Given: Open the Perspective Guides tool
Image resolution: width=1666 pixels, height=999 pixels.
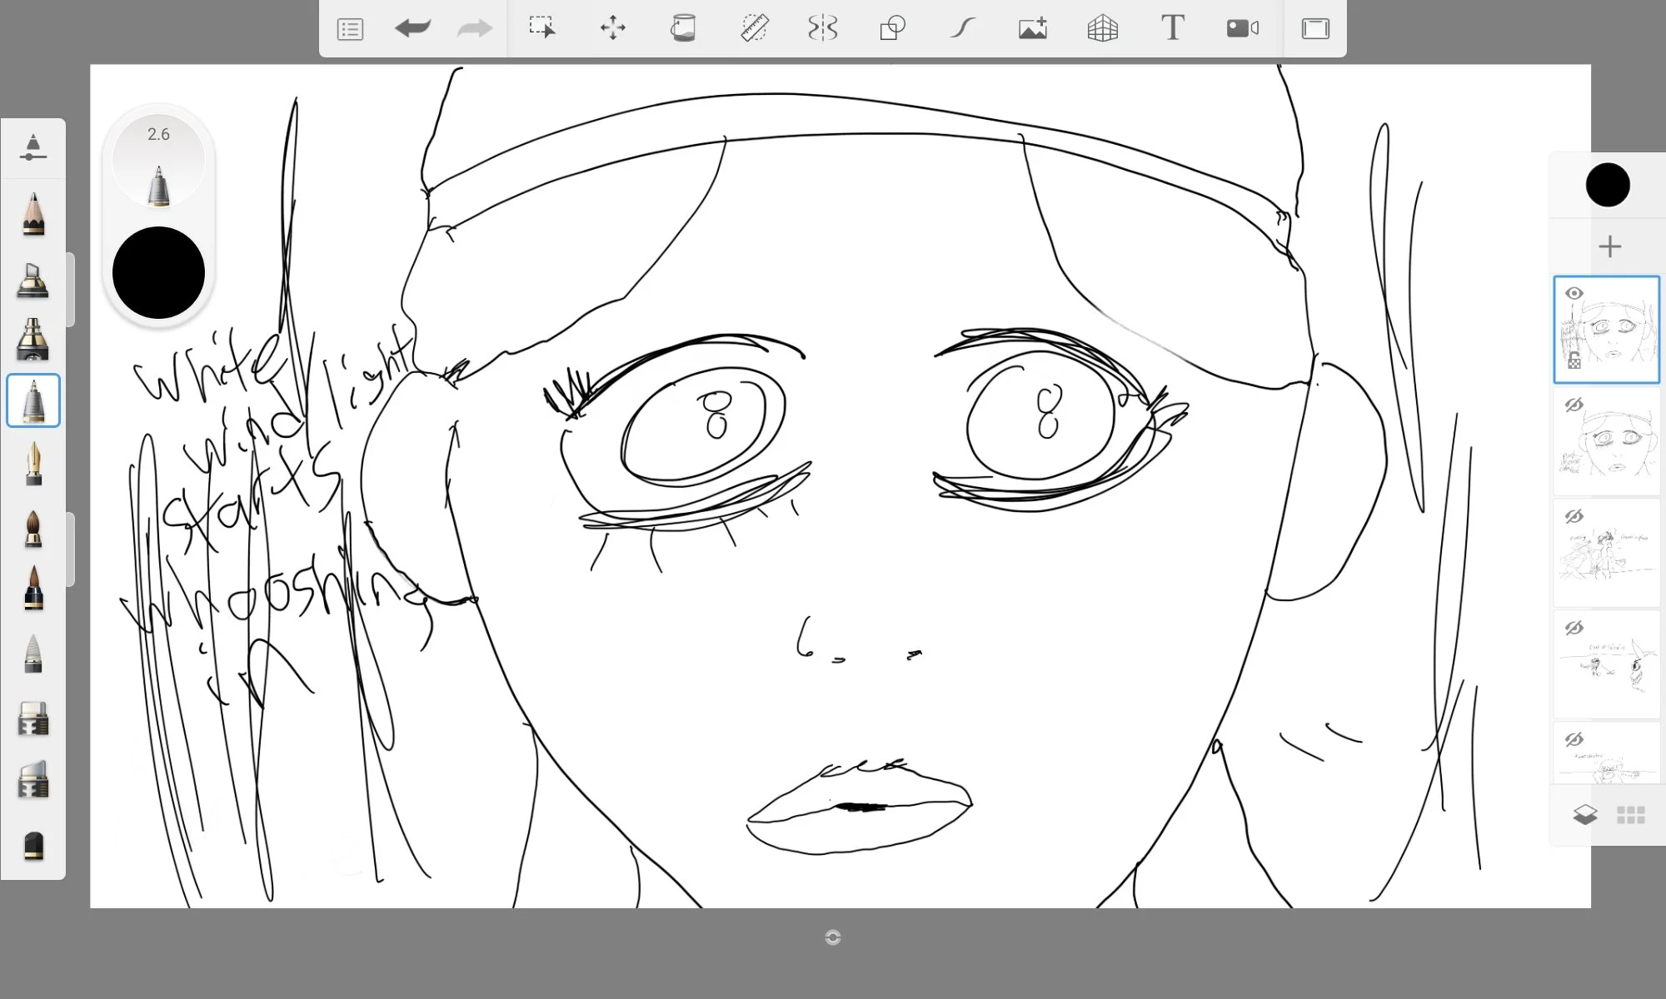Looking at the screenshot, I should coord(1102,28).
